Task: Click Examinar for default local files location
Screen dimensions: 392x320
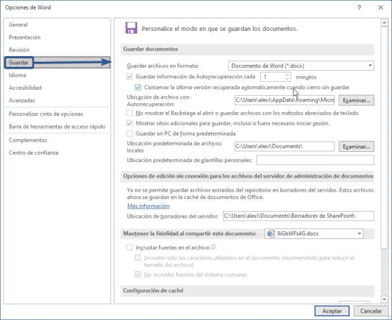Action: coord(356,147)
